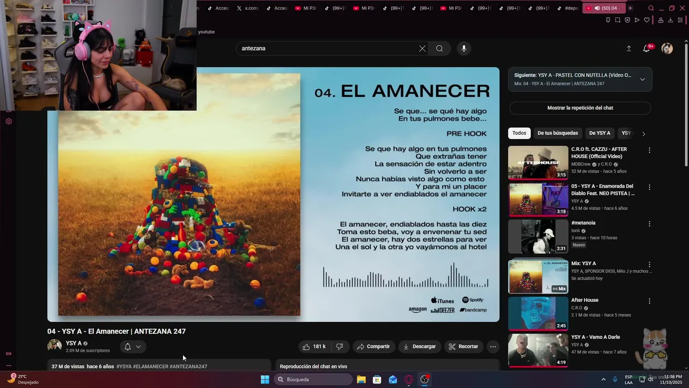The height and width of the screenshot is (388, 689).
Task: Clear the 'antezana' search text with X
Action: [x=422, y=48]
